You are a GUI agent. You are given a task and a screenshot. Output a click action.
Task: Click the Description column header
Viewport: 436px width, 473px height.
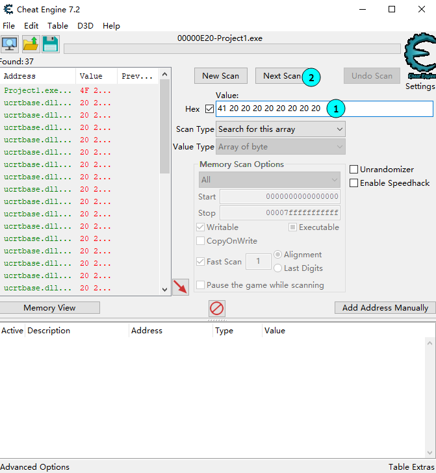point(77,331)
